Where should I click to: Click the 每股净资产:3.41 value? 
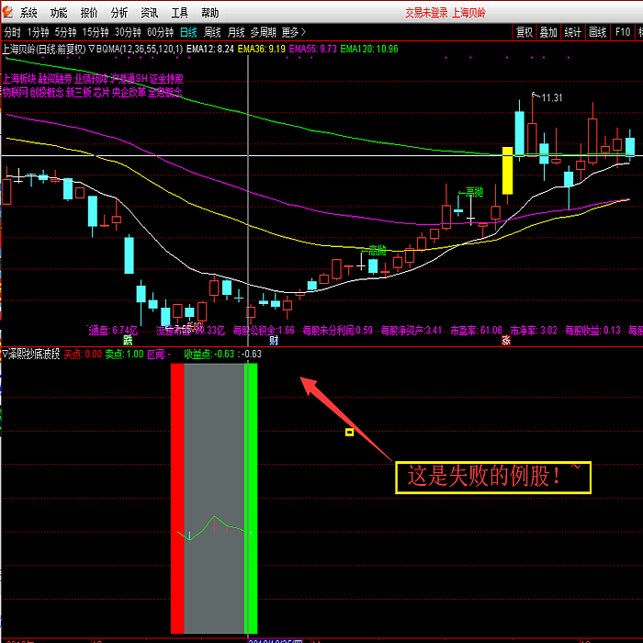point(412,331)
